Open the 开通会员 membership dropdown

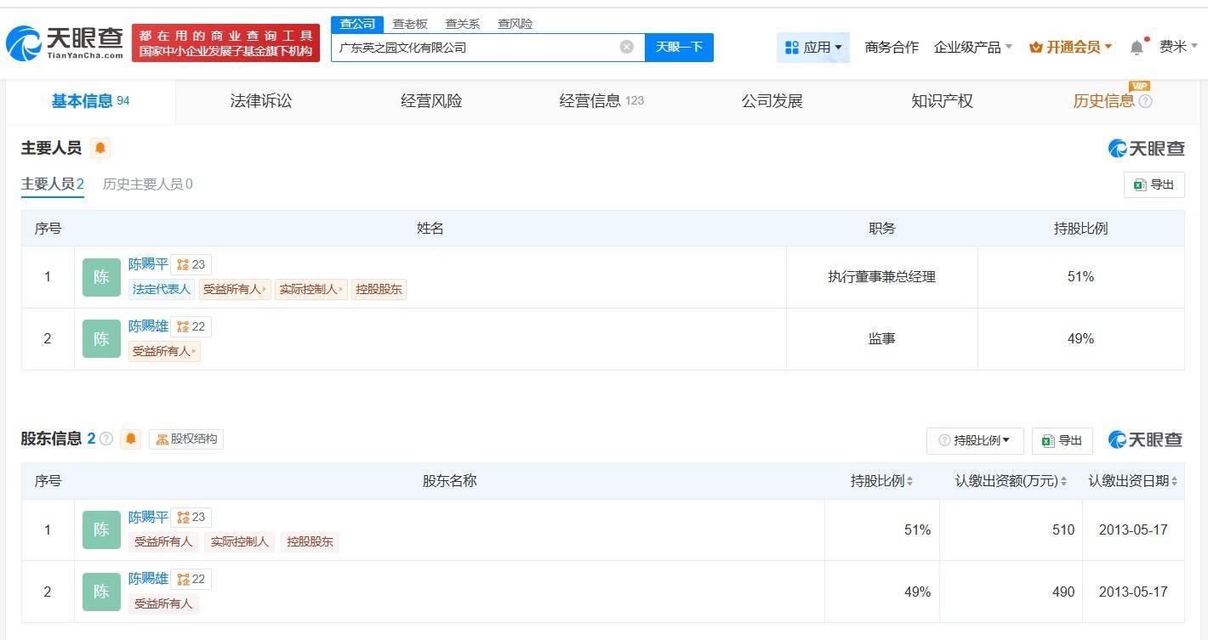point(1070,48)
